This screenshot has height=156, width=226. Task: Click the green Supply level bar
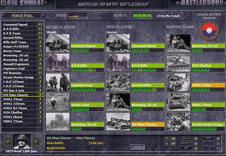(x=142, y=16)
